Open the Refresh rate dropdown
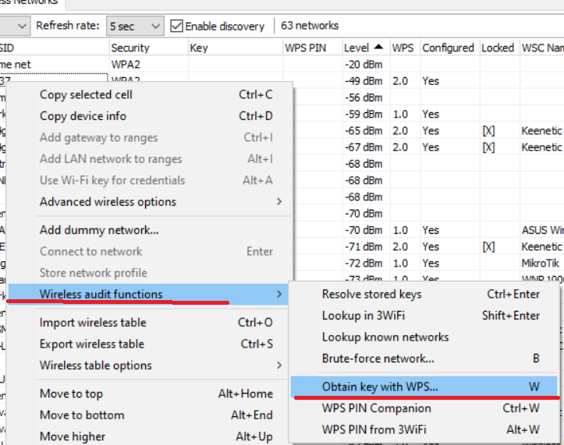 pos(135,26)
